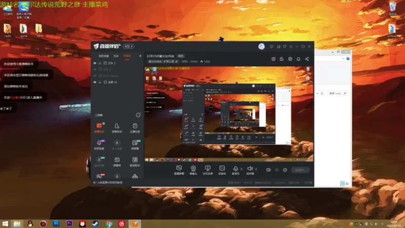This screenshot has width=405, height=228.
Task: Switch to details view in Explorer window
Action: (x=343, y=183)
